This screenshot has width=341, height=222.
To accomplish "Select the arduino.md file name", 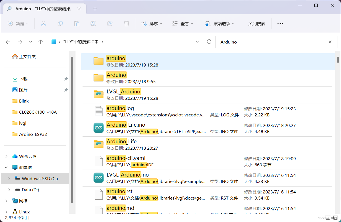I will [120, 208].
